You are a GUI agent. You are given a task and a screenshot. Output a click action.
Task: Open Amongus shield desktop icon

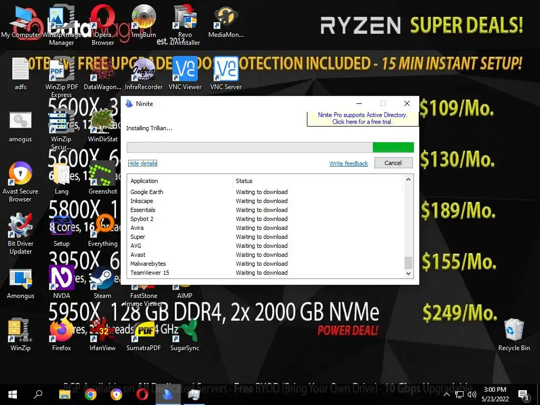pyautogui.click(x=21, y=283)
